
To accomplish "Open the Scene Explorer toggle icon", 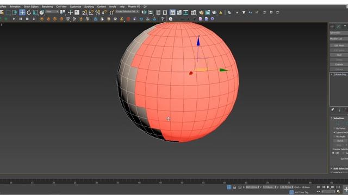I will [158, 12].
